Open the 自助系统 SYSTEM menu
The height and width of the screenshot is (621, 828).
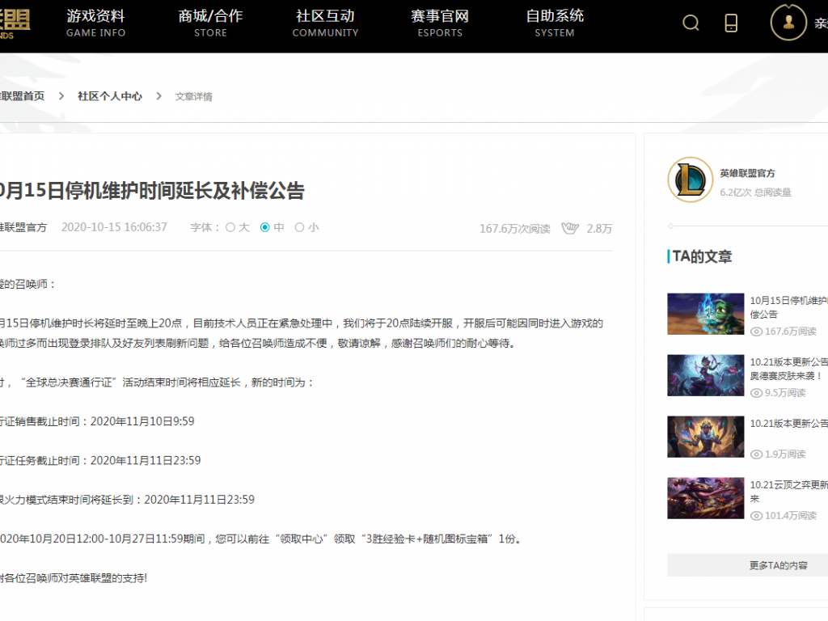coord(555,23)
